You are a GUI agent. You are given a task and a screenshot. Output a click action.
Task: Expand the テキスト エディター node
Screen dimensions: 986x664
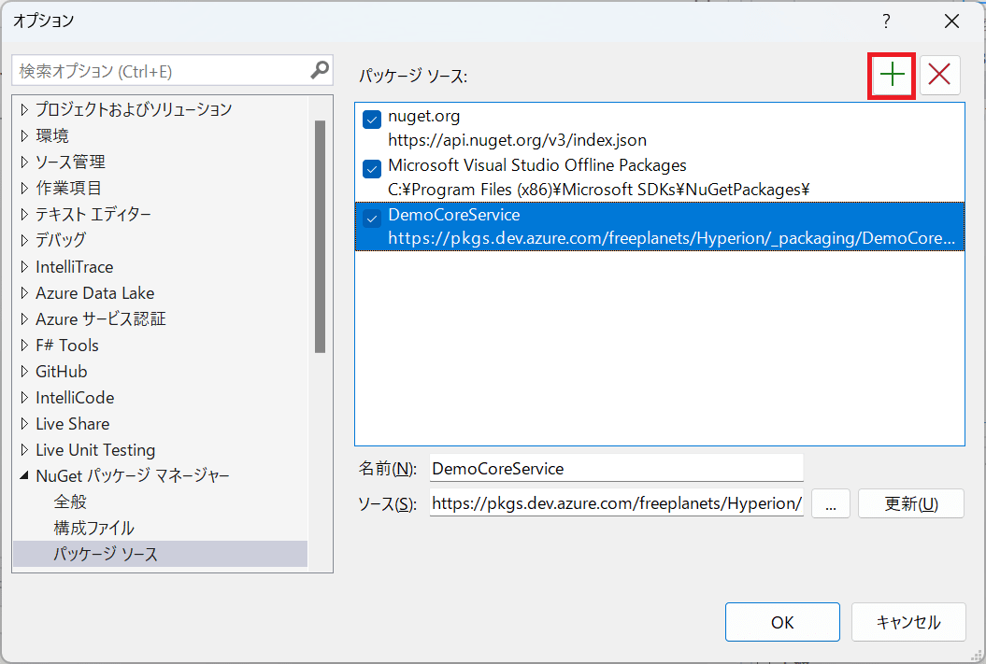tap(24, 214)
